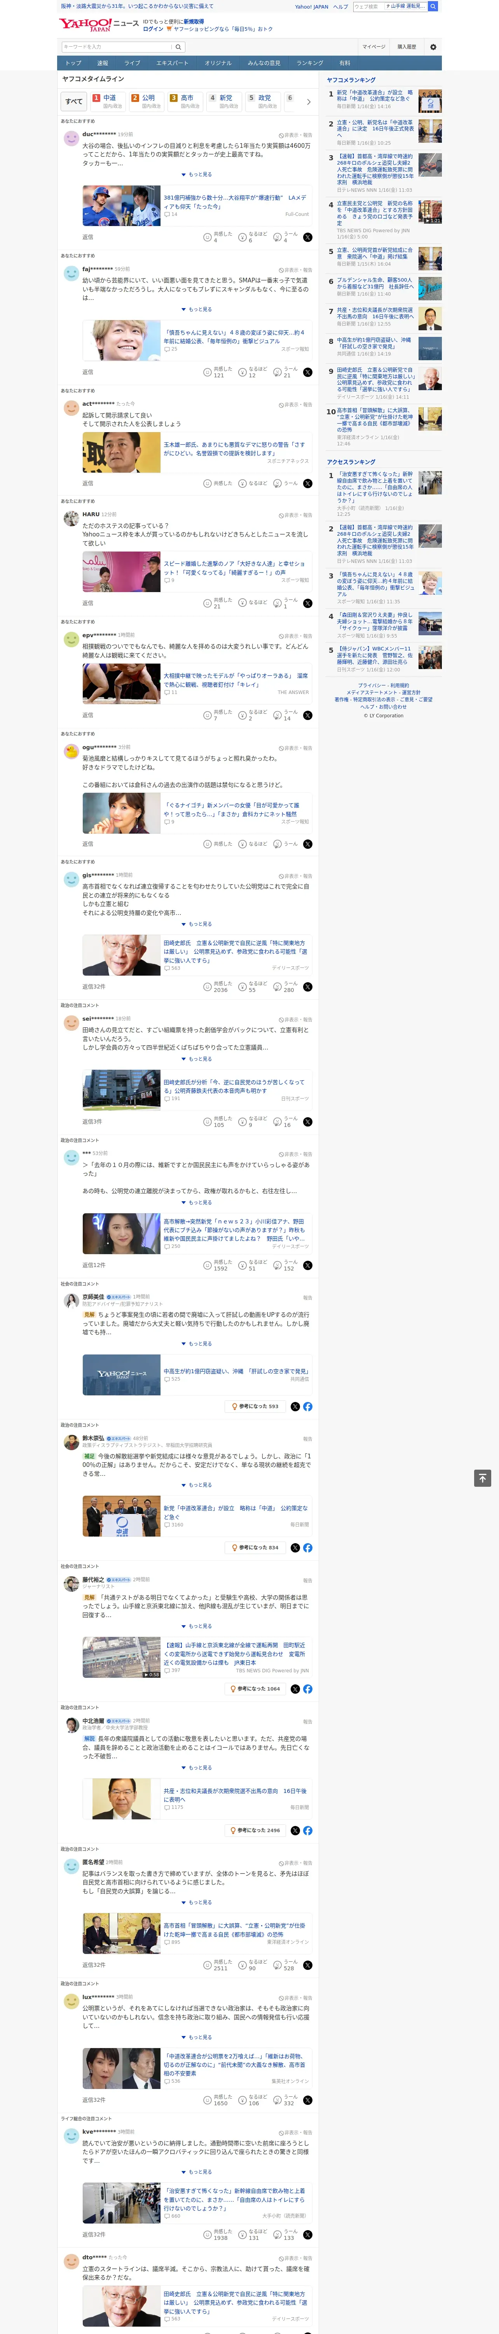Open the Ohtani Dodgers article thumbnail
The image size is (499, 2334).
coord(121,206)
